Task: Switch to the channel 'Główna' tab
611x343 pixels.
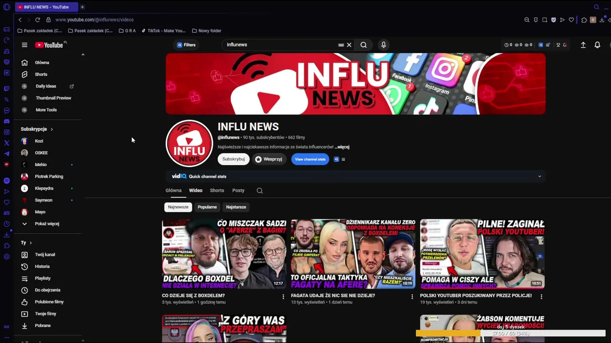Action: click(173, 191)
